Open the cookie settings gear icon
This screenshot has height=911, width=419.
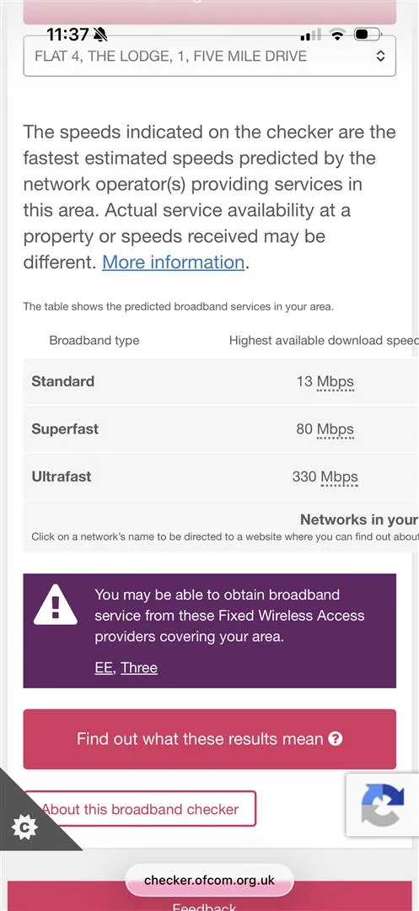click(x=24, y=826)
